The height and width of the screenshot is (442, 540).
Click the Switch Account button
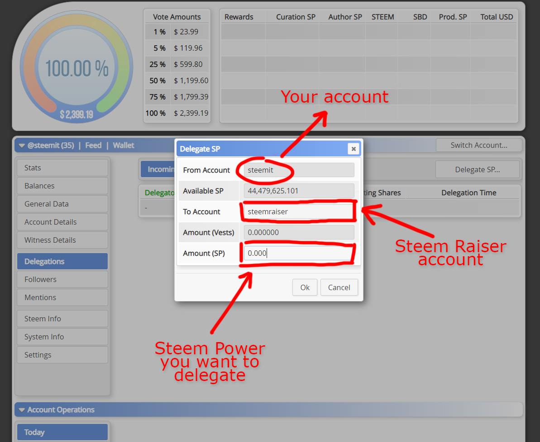coord(479,145)
